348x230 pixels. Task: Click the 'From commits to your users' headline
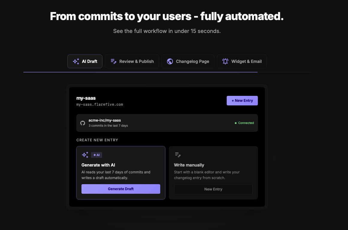coord(167,16)
